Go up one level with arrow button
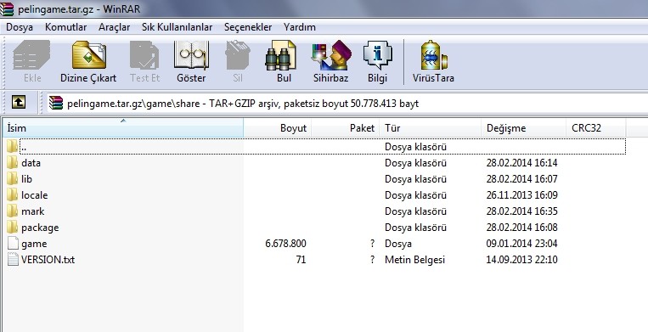This screenshot has height=332, width=648. tap(19, 102)
